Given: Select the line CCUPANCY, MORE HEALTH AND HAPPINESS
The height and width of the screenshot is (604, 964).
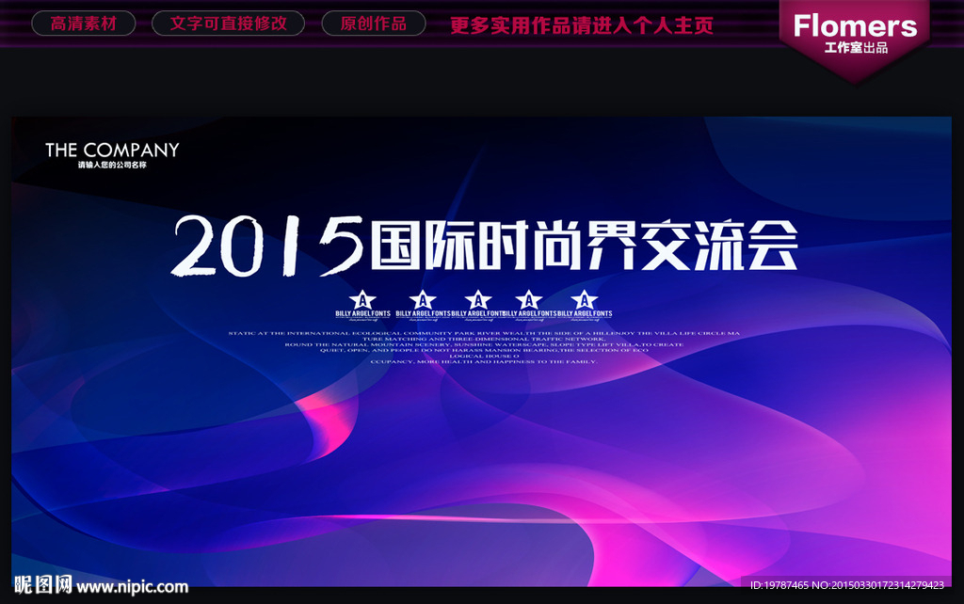Looking at the screenshot, I should [484, 362].
